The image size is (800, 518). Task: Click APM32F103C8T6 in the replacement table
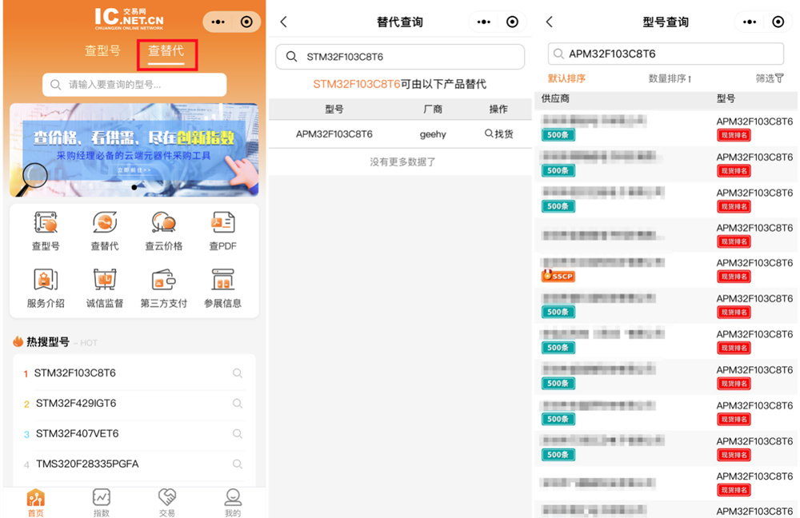tap(334, 134)
